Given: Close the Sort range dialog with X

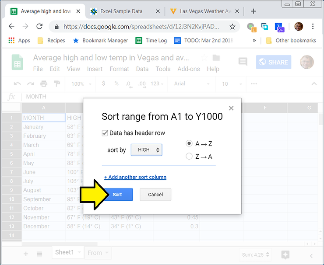Looking at the screenshot, I should click(231, 108).
